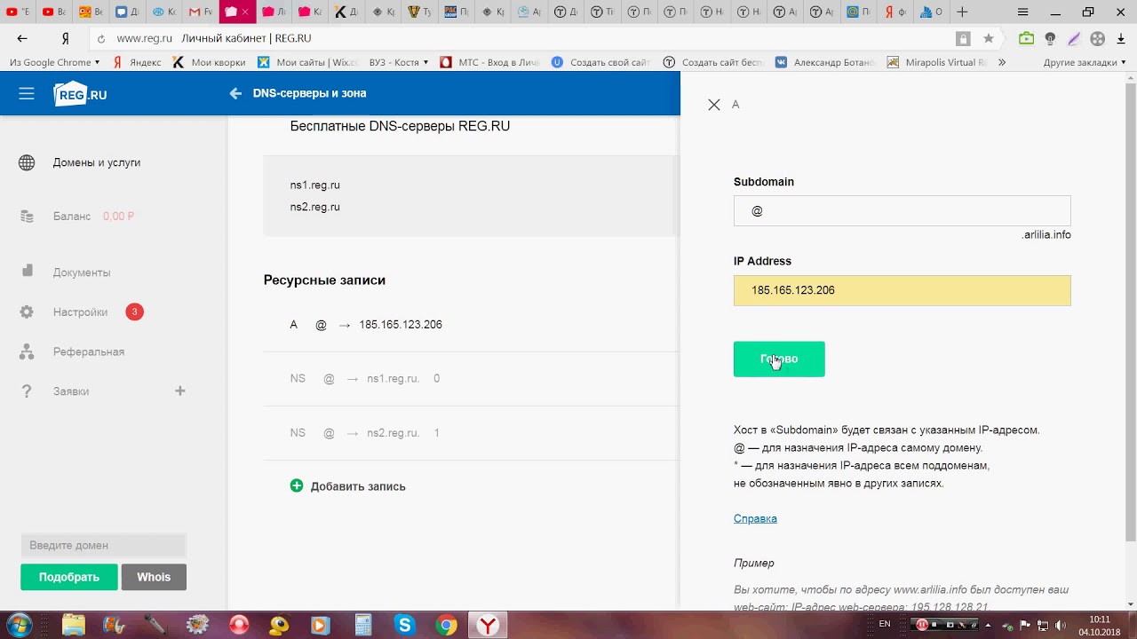Viewport: 1137px width, 639px height.
Task: Click the REG.RU logo
Action: [80, 94]
